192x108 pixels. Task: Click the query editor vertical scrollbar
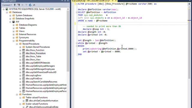(x=189, y=43)
